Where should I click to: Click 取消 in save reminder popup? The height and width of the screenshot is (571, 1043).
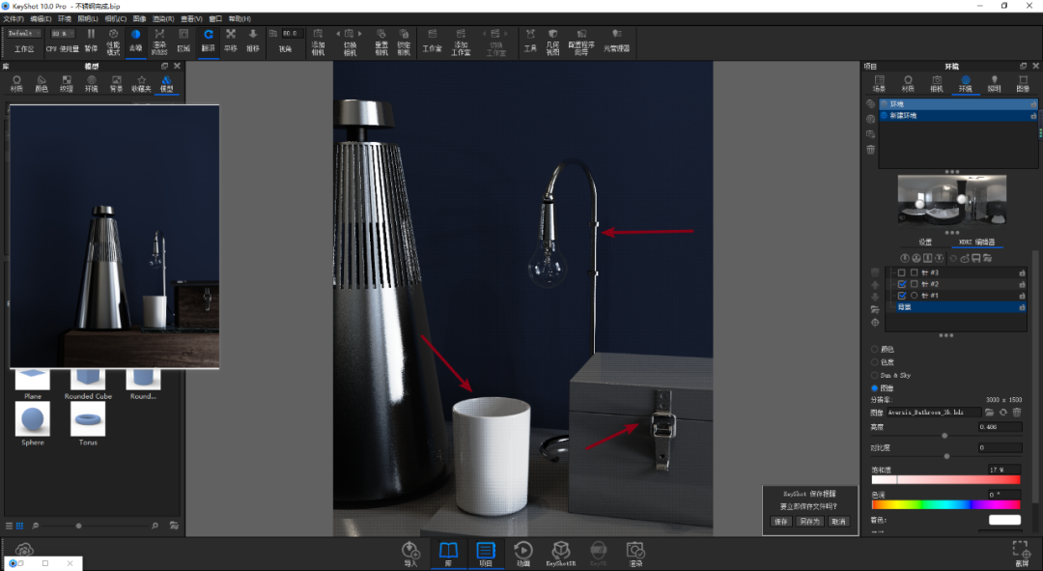tap(839, 522)
